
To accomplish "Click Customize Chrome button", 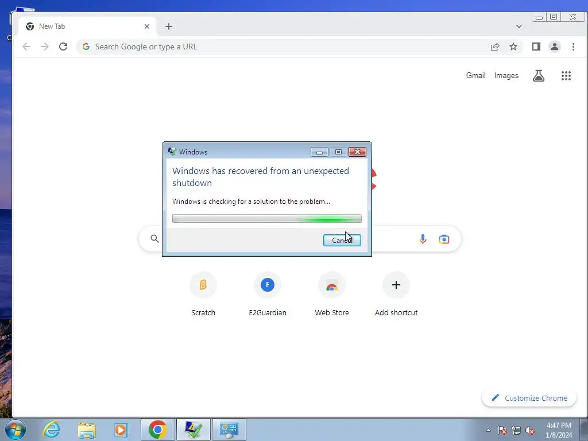I will [529, 398].
